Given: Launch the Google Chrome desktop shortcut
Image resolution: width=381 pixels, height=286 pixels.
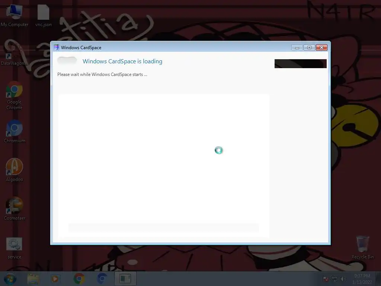Looking at the screenshot, I should (15, 95).
